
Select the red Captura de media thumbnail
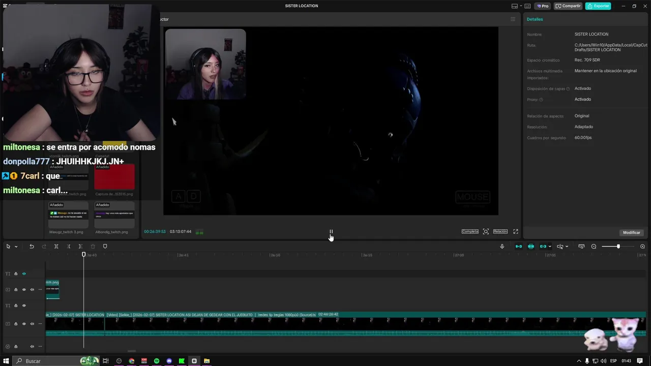[114, 176]
